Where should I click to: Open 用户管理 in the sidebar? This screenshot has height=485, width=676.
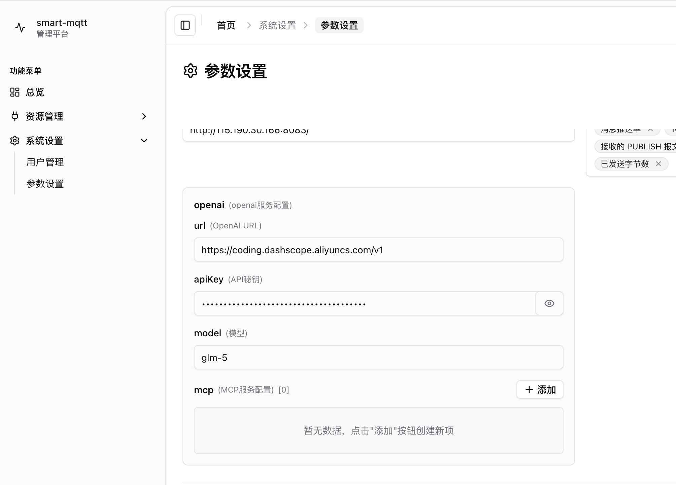pos(45,162)
